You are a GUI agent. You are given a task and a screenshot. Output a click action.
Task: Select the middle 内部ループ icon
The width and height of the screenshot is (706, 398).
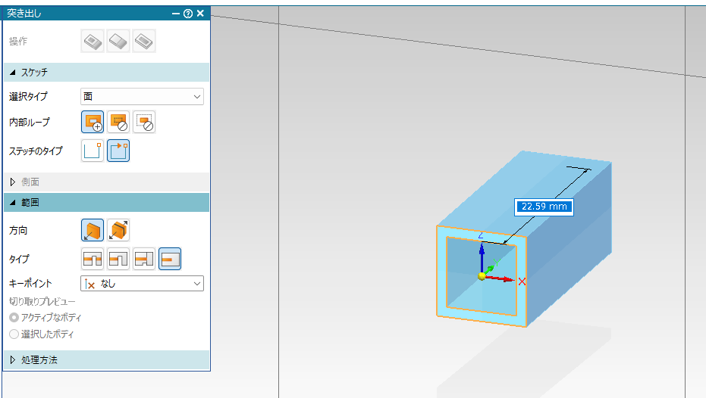118,122
